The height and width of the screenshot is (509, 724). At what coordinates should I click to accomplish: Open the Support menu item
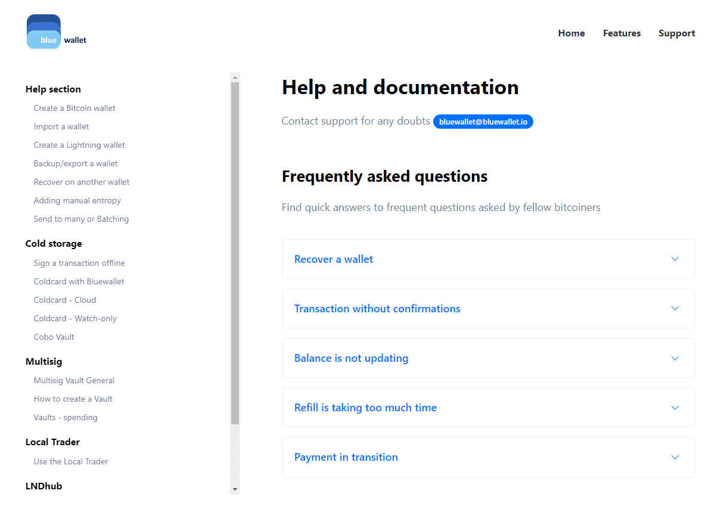point(676,33)
